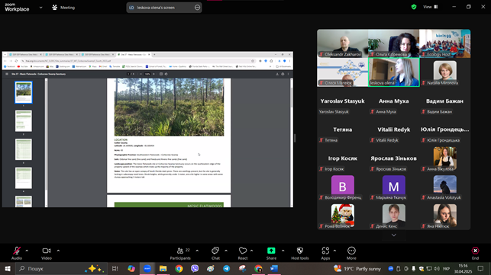Open Ieskova olena's screen options
The height and width of the screenshot is (275, 491).
(197, 8)
